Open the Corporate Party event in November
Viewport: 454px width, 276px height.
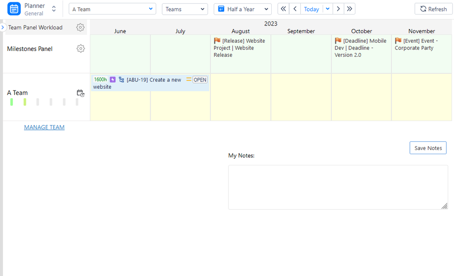(417, 44)
